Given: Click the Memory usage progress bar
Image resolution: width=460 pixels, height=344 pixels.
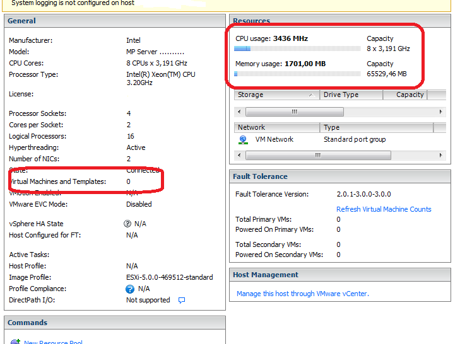Looking at the screenshot, I should coord(297,74).
